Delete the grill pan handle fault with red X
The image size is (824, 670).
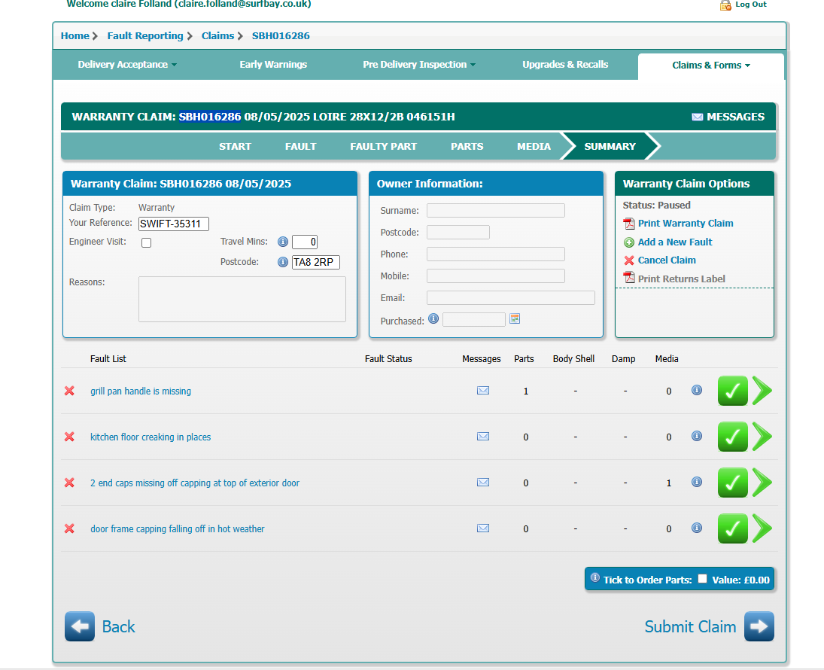pos(69,391)
